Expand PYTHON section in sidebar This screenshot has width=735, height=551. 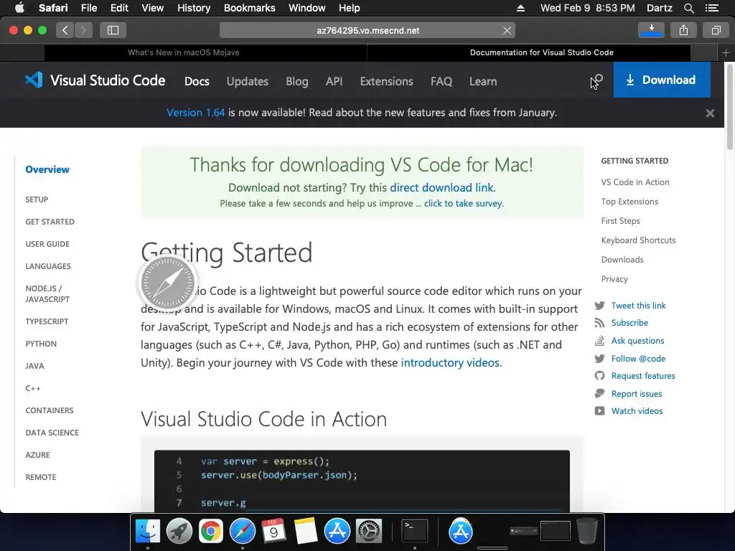pyautogui.click(x=41, y=344)
